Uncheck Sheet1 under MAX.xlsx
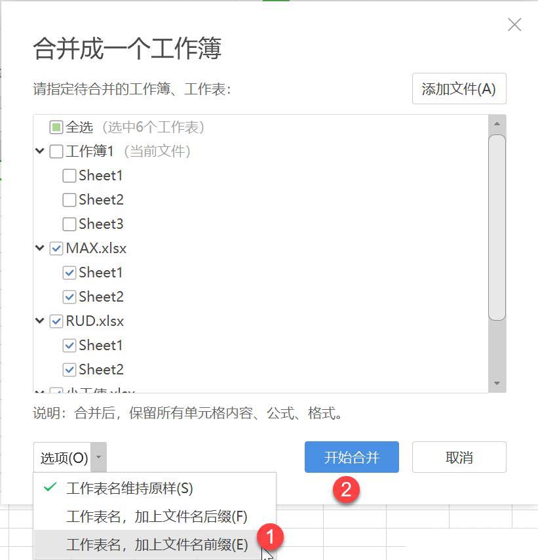 [69, 273]
